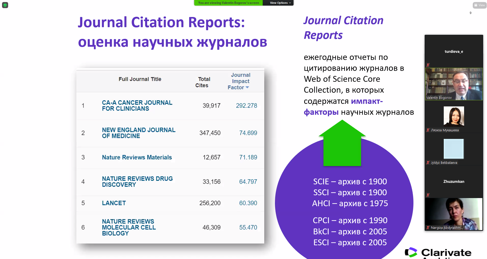
Task: Open Nature Reviews Materials journal link
Action: [x=137, y=157]
